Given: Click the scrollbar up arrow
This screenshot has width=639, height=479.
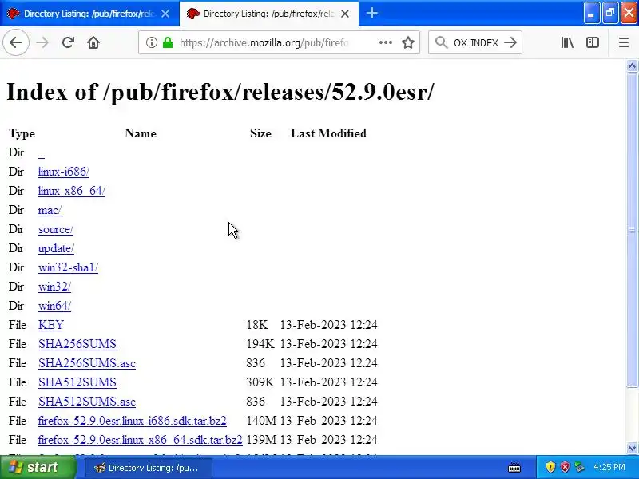Looking at the screenshot, I should [632, 66].
